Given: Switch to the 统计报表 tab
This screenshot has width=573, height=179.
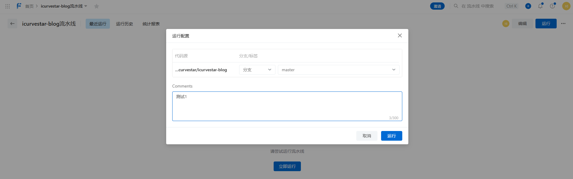Looking at the screenshot, I should point(151,24).
